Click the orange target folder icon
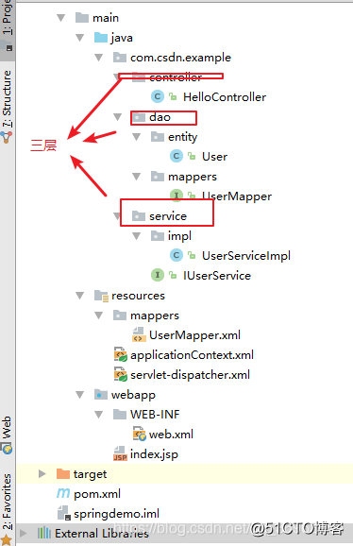This screenshot has height=546, width=353. (x=63, y=473)
